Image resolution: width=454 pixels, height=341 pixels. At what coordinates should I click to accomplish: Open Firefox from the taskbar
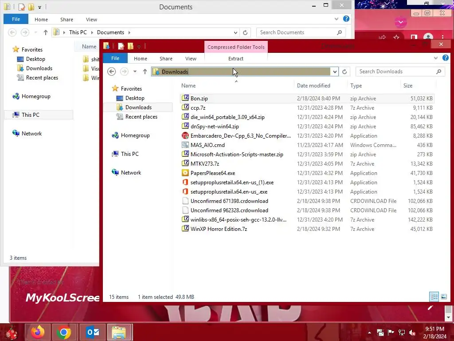click(38, 332)
